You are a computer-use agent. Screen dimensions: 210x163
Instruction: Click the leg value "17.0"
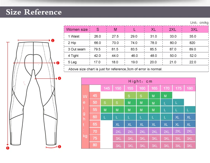tap(97, 62)
